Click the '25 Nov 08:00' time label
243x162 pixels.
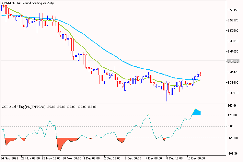click(x=30, y=158)
